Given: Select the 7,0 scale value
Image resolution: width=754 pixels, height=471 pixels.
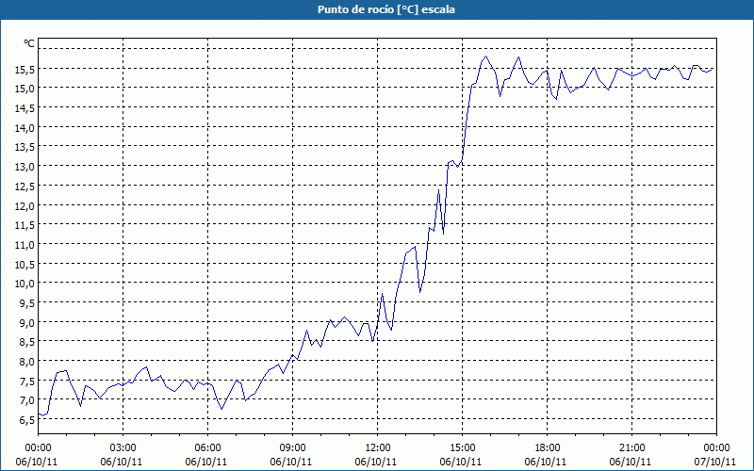Looking at the screenshot, I should pyautogui.click(x=27, y=401).
